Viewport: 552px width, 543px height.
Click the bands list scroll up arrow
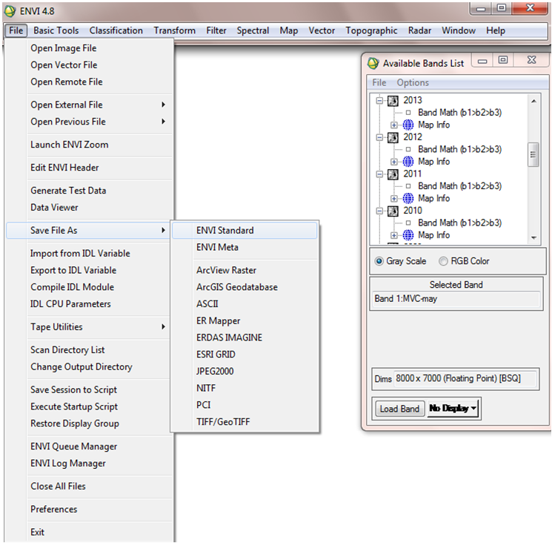(533, 101)
